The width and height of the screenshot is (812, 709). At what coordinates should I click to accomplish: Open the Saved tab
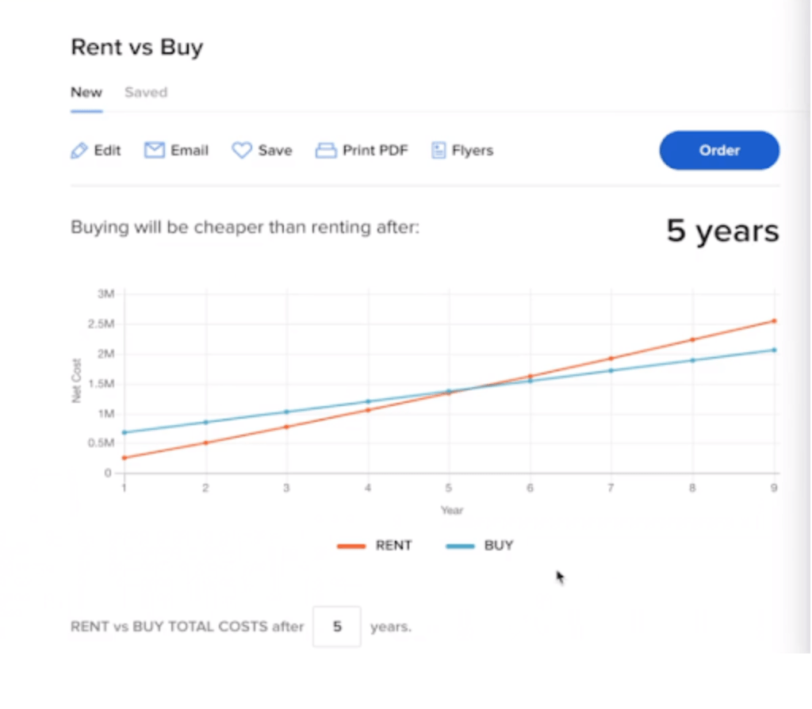[146, 92]
